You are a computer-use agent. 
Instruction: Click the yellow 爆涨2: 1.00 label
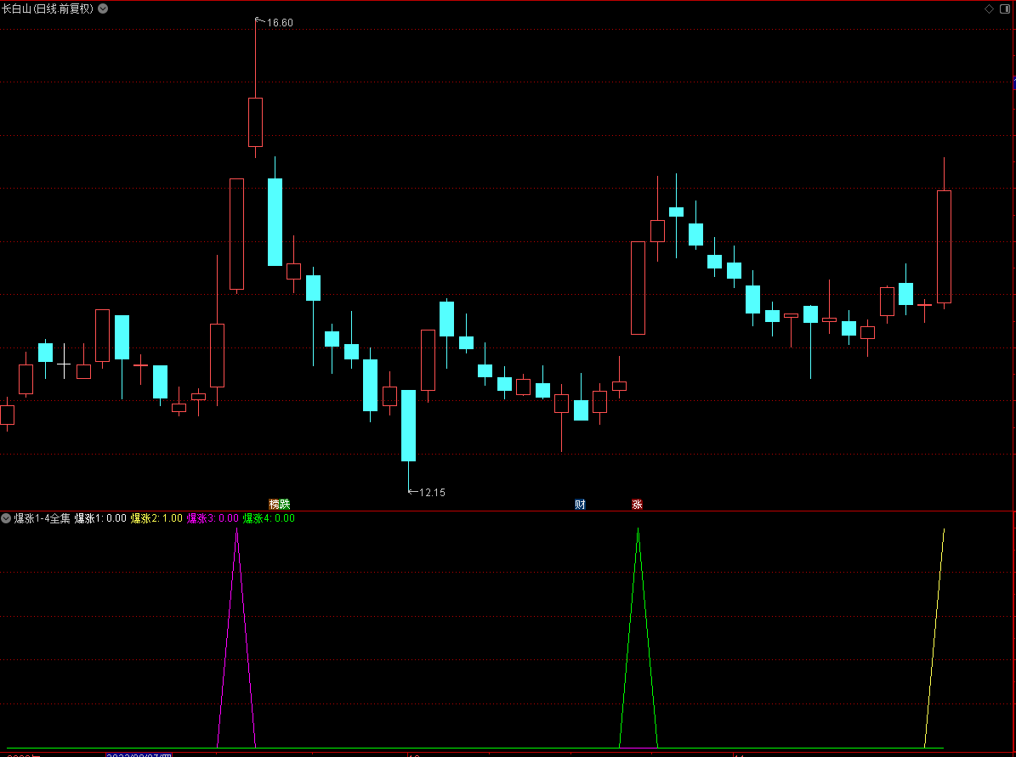click(x=156, y=518)
